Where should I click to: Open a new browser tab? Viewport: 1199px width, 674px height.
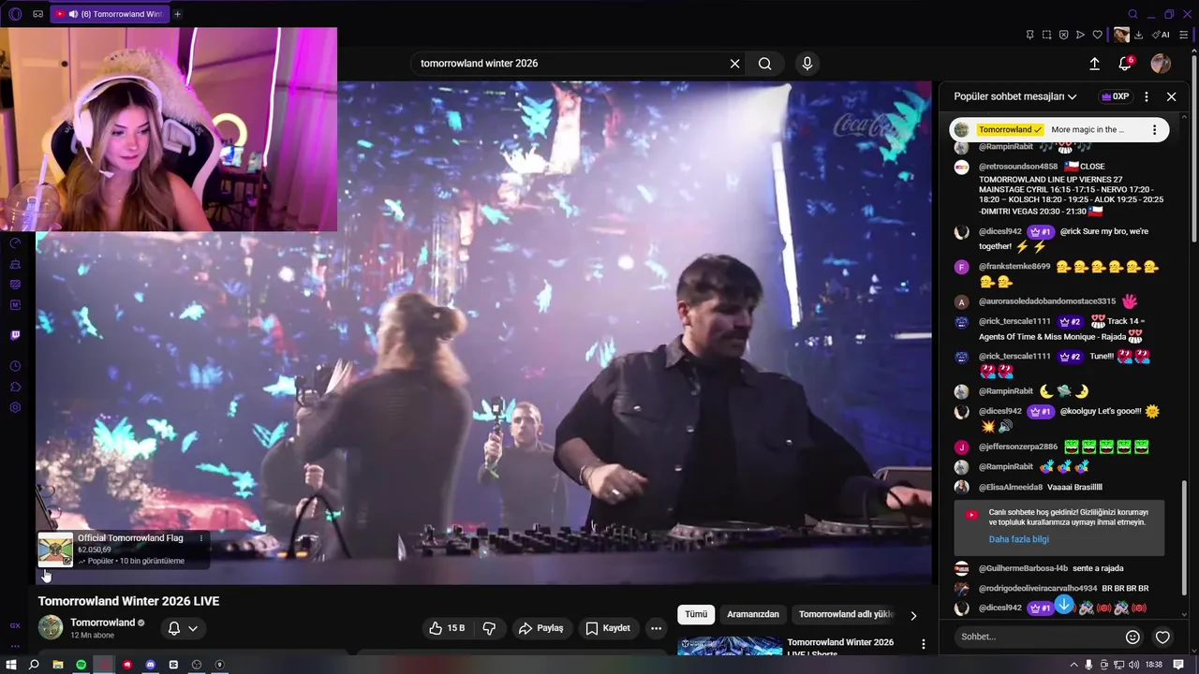(x=177, y=14)
